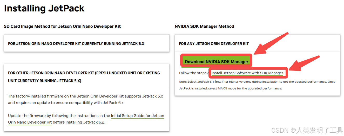Open Install Jetson Software with SDK Manager link

click(x=247, y=73)
